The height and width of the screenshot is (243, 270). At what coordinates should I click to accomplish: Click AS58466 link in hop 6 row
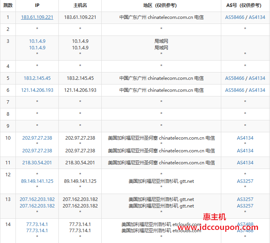(x=234, y=90)
